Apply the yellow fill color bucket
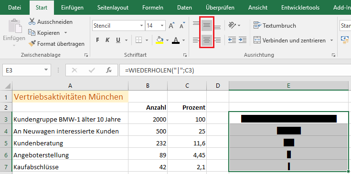351x174 pixels. [160, 40]
